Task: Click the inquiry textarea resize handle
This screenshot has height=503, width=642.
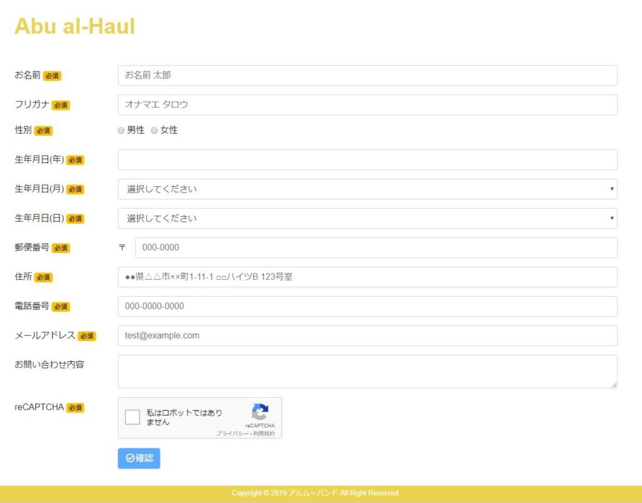Action: click(614, 385)
